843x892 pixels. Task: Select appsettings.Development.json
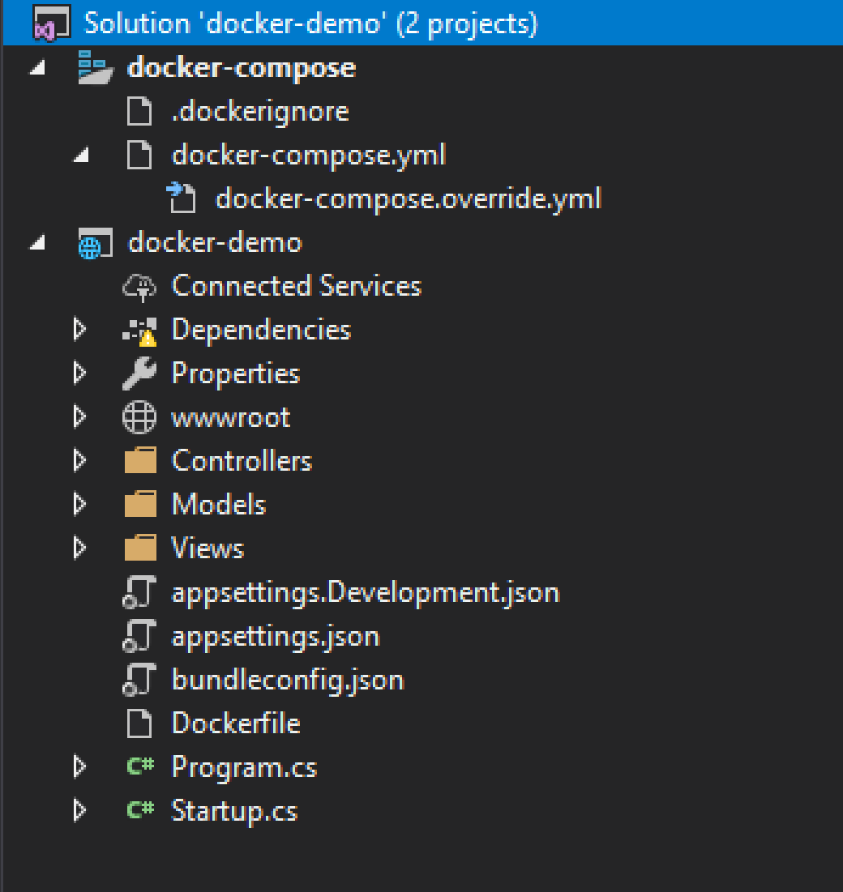[x=366, y=592]
